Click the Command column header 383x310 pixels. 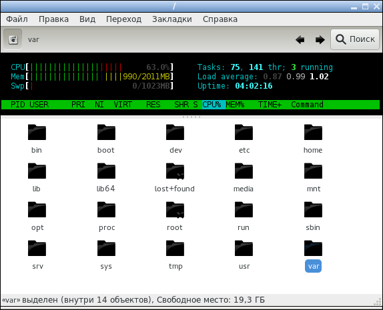307,105
